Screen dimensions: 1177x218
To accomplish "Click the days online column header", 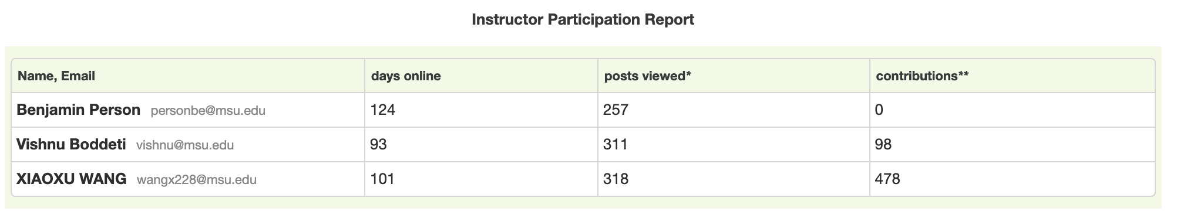I will pyautogui.click(x=406, y=76).
